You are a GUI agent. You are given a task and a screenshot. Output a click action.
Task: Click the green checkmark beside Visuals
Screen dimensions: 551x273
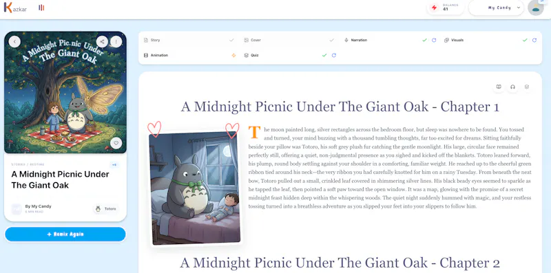525,40
